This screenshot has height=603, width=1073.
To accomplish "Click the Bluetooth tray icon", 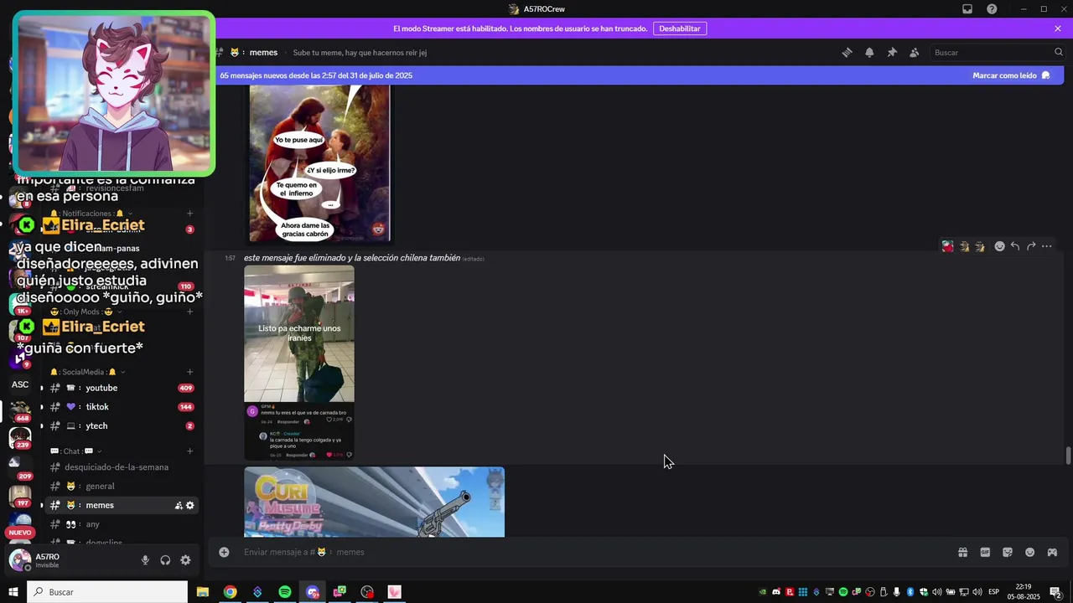I will coord(910,592).
